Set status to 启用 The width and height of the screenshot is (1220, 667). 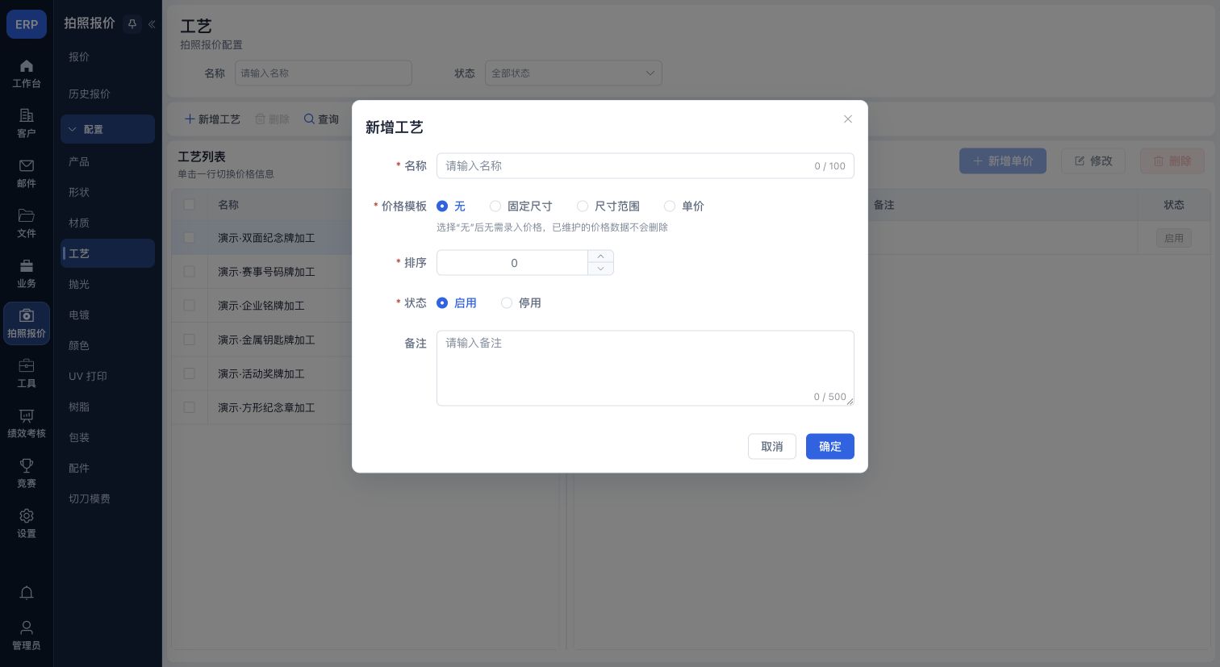pos(457,303)
